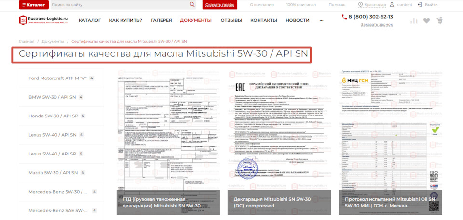The image size is (463, 220).
Task: Click the search magnifier icon
Action: point(192,4)
